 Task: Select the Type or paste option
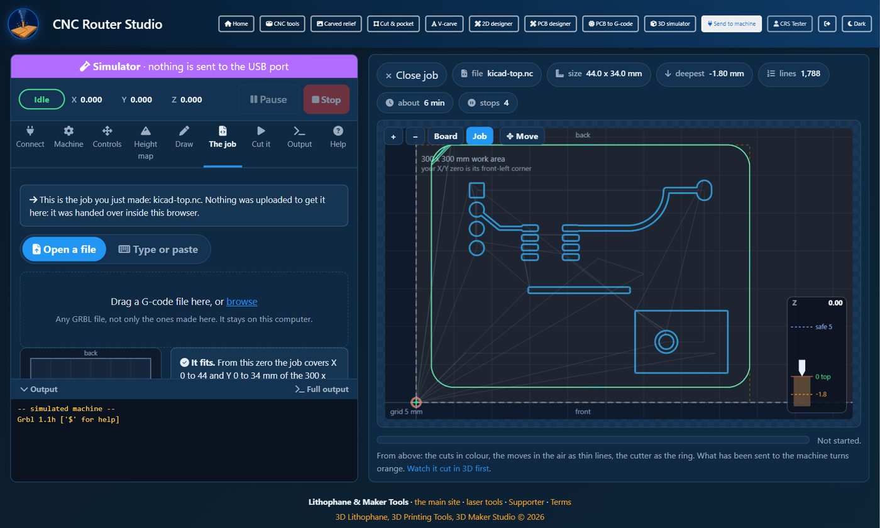click(158, 250)
